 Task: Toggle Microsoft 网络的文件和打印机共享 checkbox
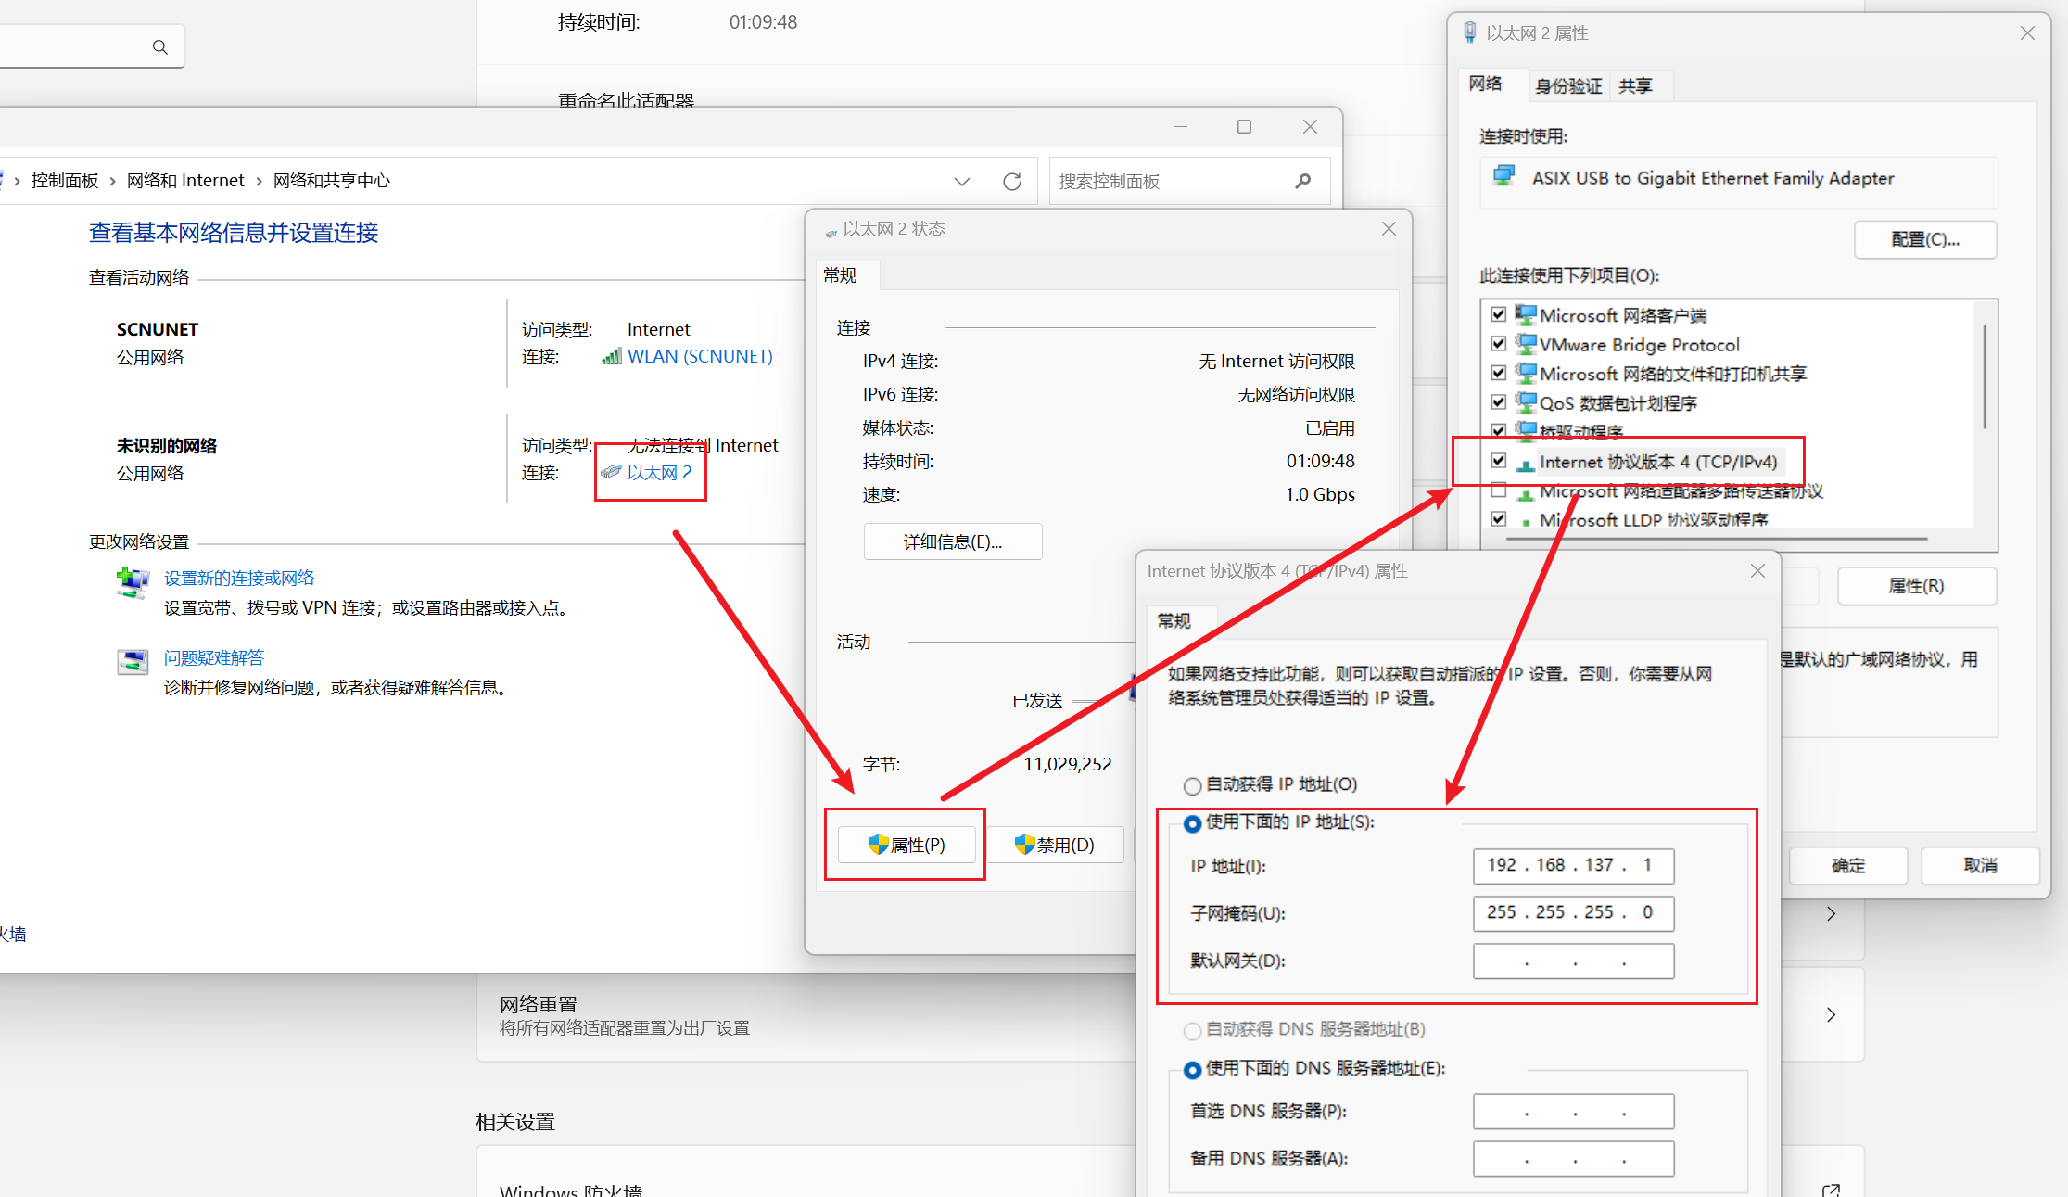click(x=1499, y=373)
